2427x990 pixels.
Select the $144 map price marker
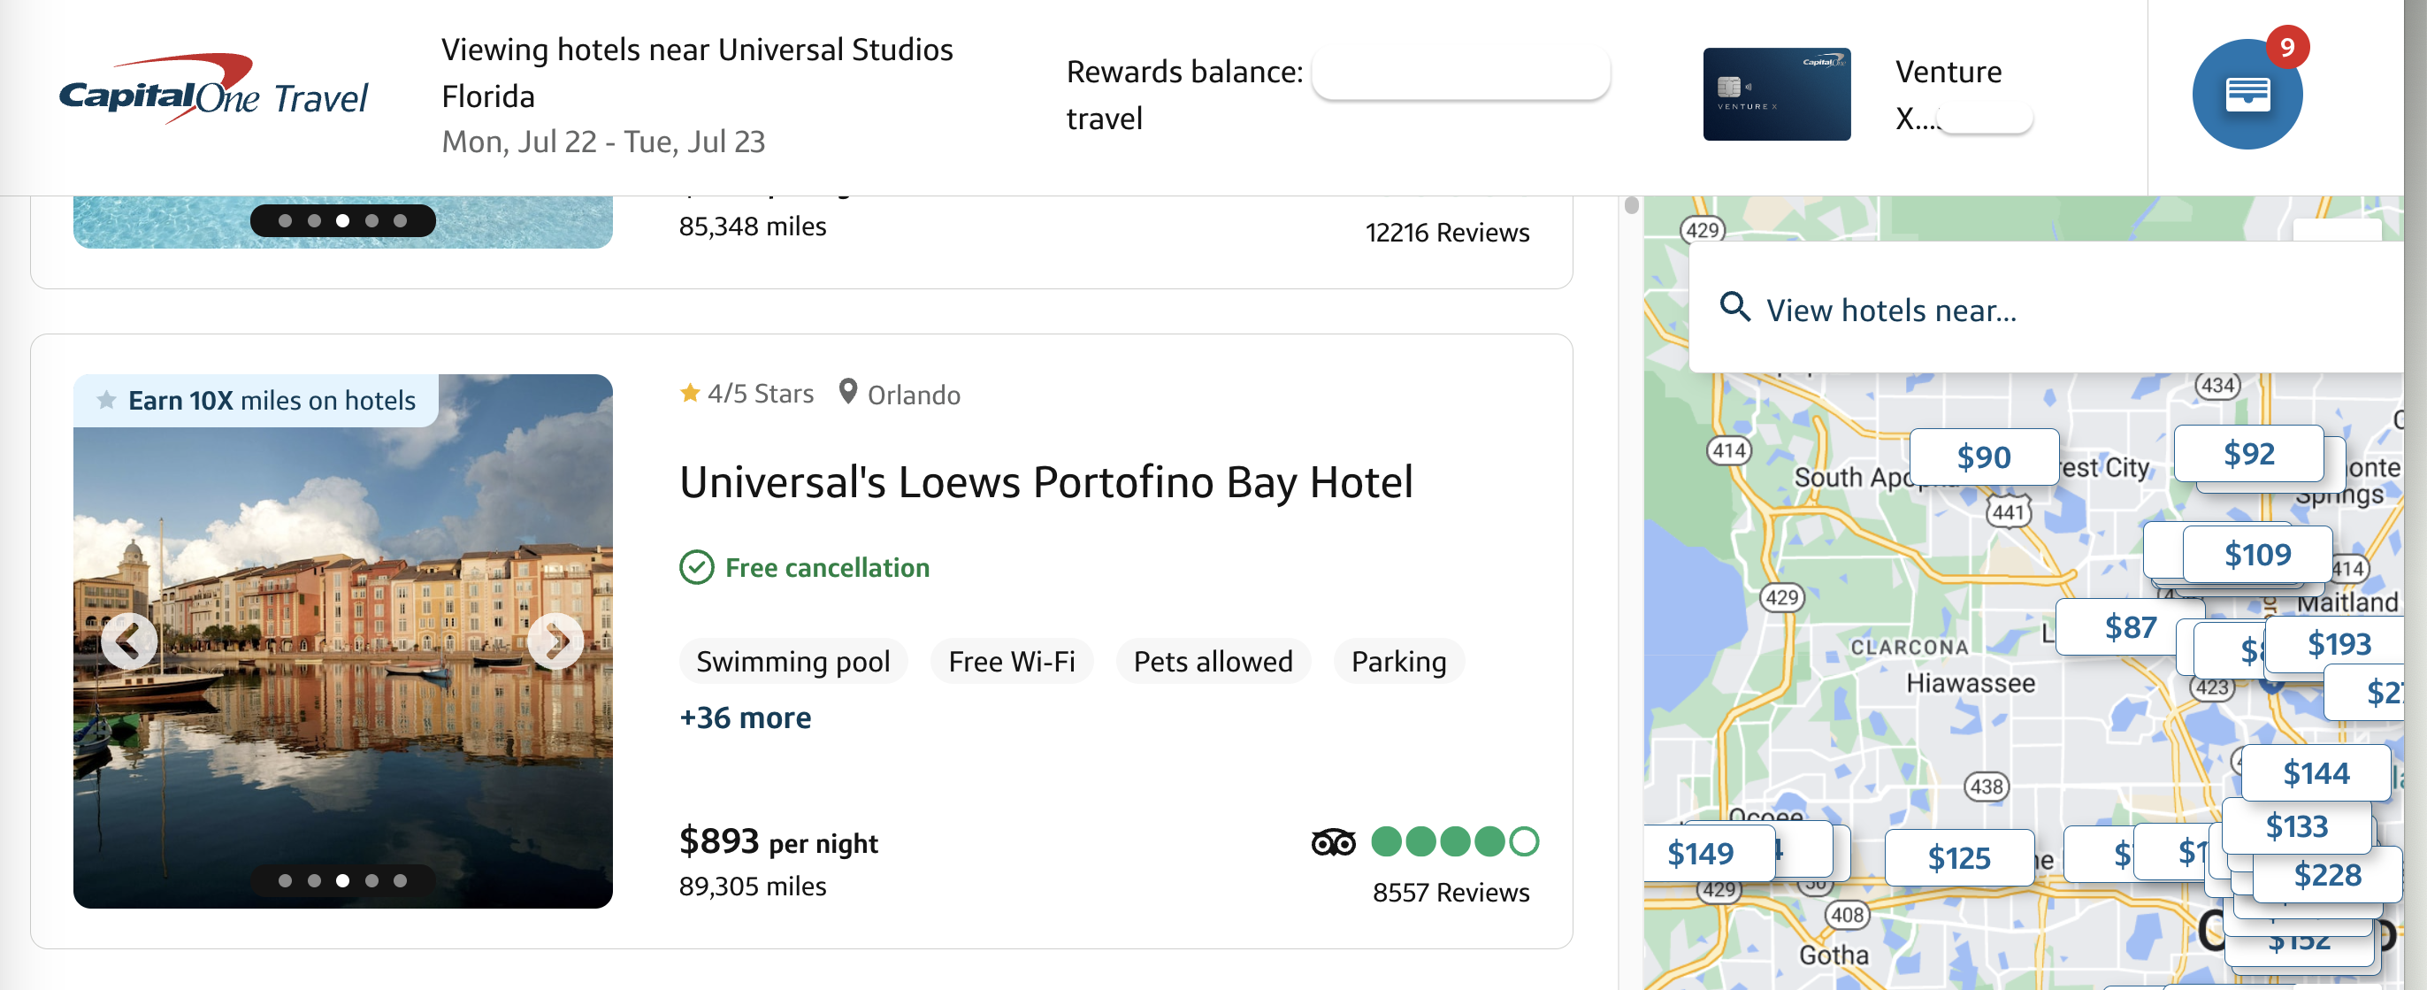tap(2316, 773)
